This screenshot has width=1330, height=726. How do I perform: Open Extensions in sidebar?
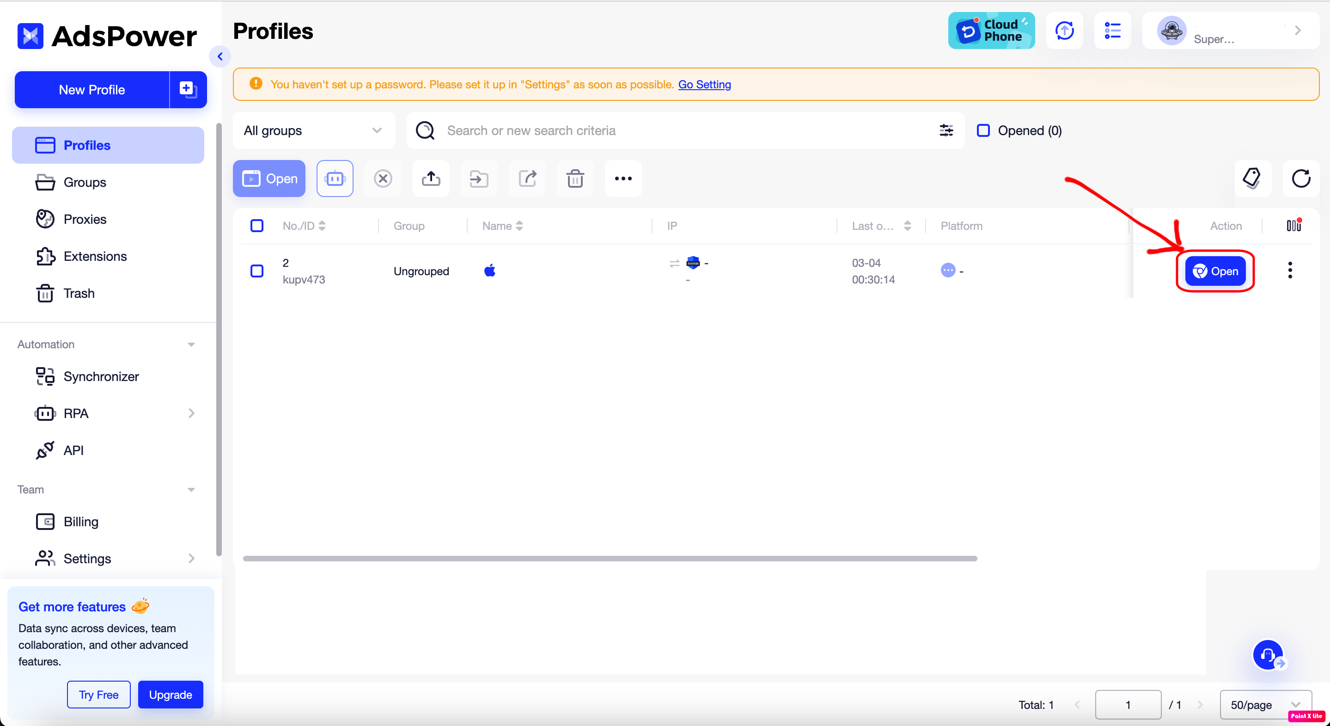(95, 256)
